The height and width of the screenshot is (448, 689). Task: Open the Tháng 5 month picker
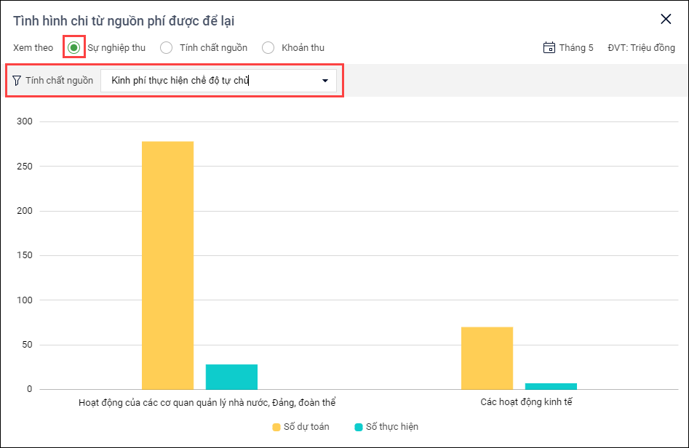[576, 48]
